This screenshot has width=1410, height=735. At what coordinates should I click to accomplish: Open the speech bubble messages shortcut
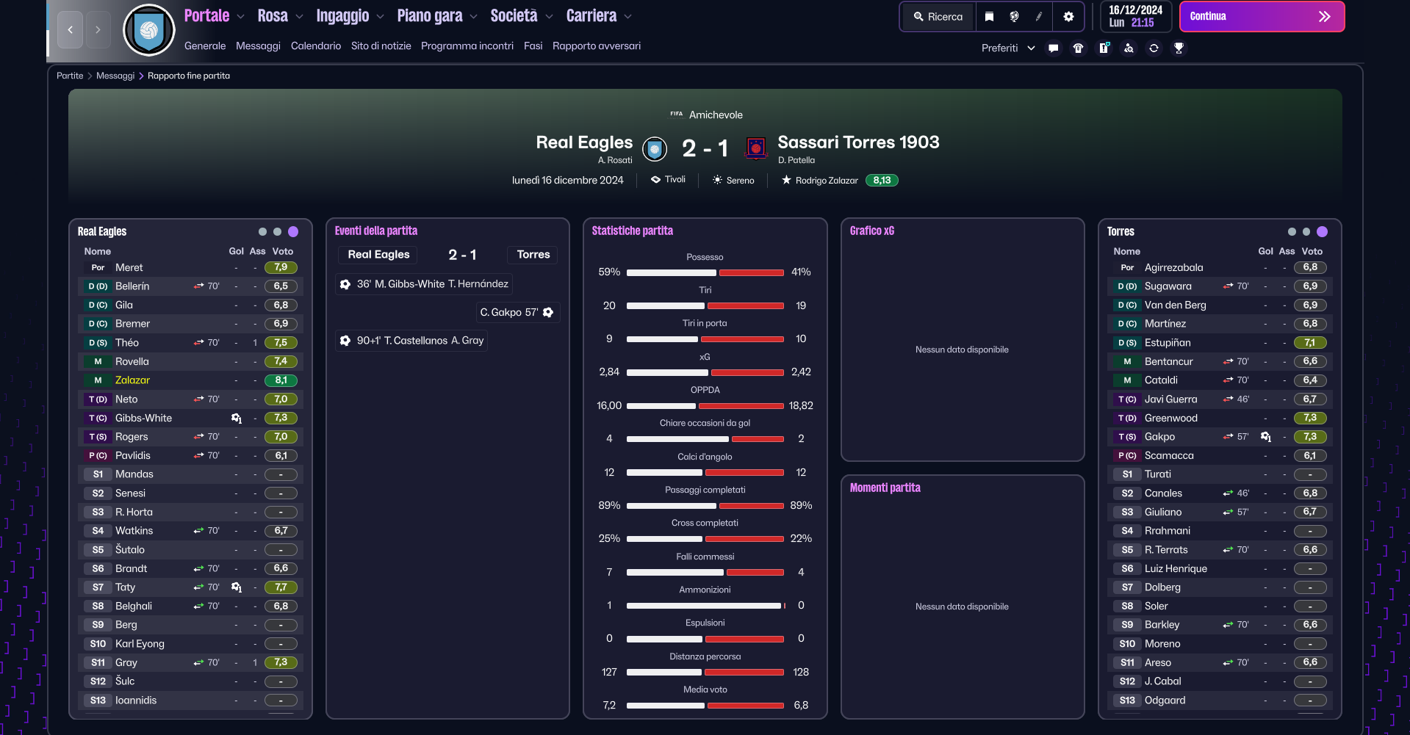(1053, 48)
